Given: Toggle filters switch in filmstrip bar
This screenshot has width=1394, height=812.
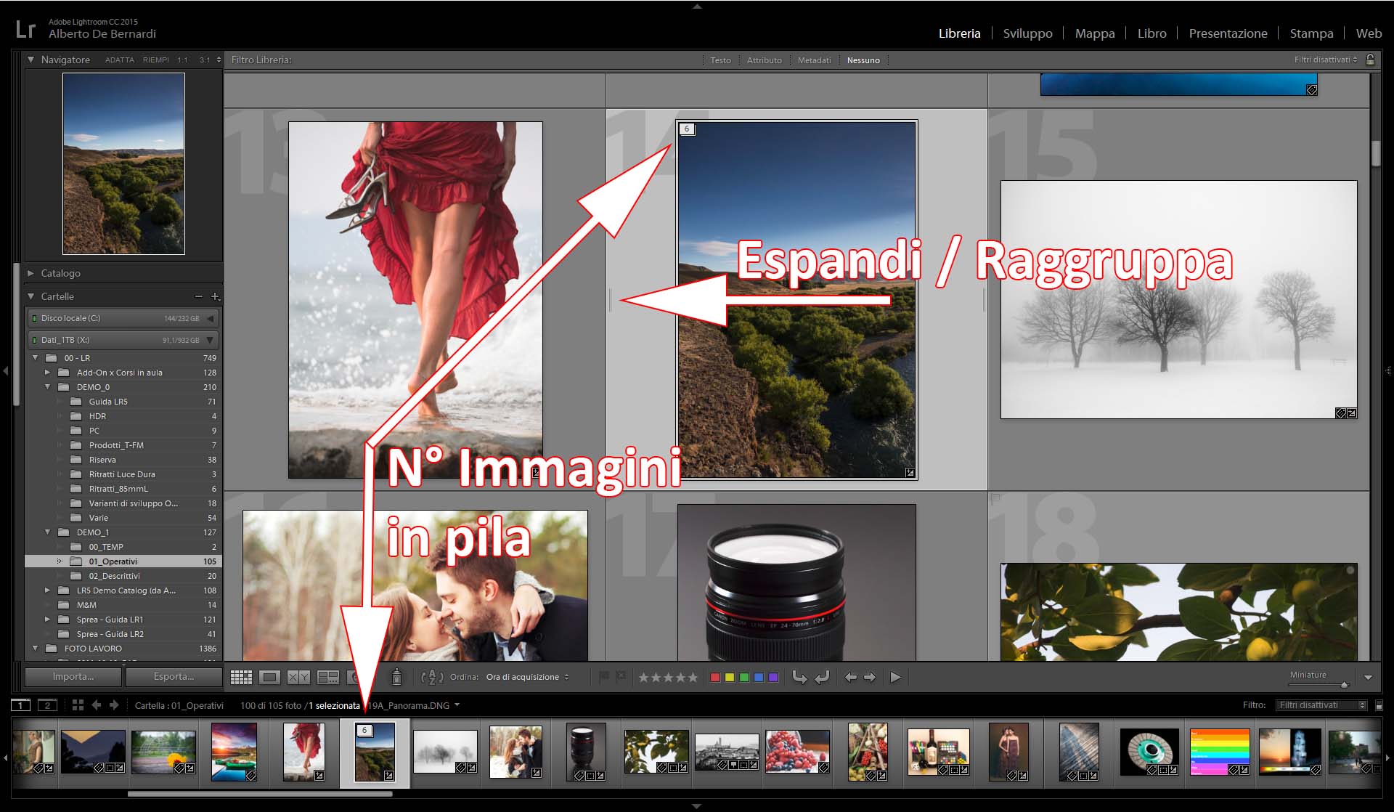Looking at the screenshot, I should (x=1379, y=705).
